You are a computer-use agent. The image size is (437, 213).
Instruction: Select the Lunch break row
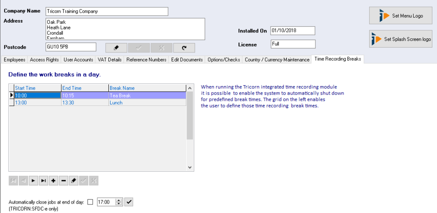[115, 102]
